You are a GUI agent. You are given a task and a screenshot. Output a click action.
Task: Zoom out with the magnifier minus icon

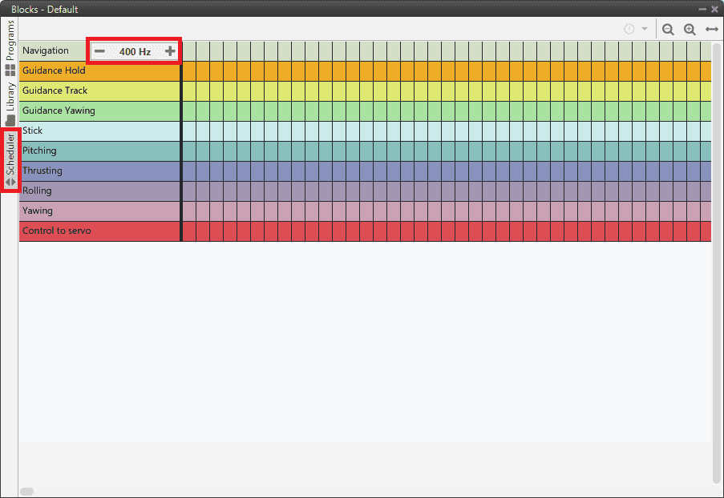pos(668,30)
